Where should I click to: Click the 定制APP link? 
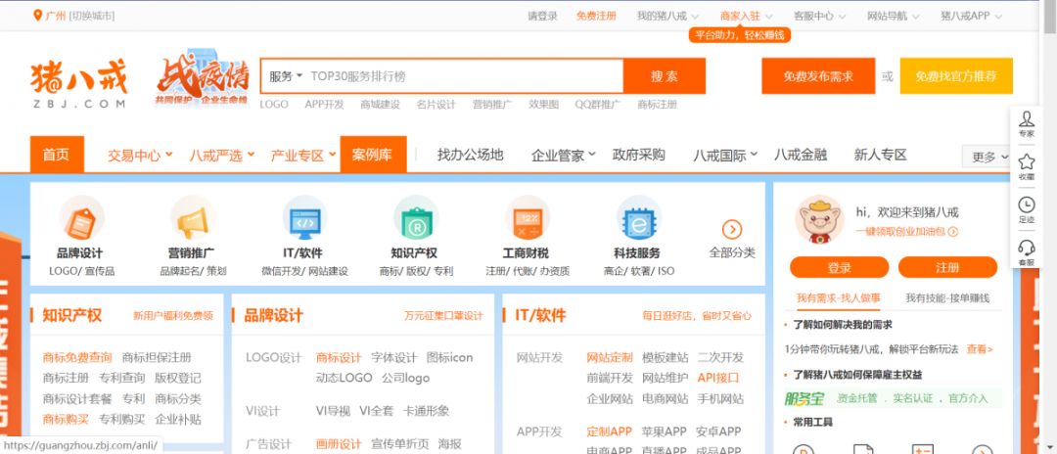pos(610,431)
